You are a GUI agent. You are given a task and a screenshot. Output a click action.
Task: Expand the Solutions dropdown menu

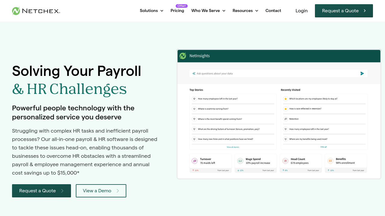pos(151,11)
